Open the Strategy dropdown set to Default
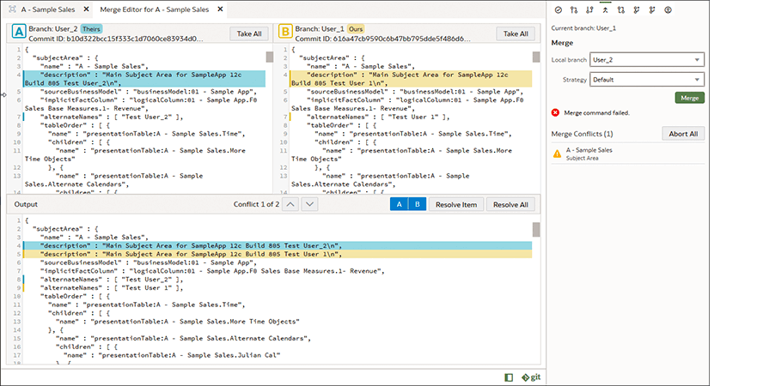 [x=647, y=79]
